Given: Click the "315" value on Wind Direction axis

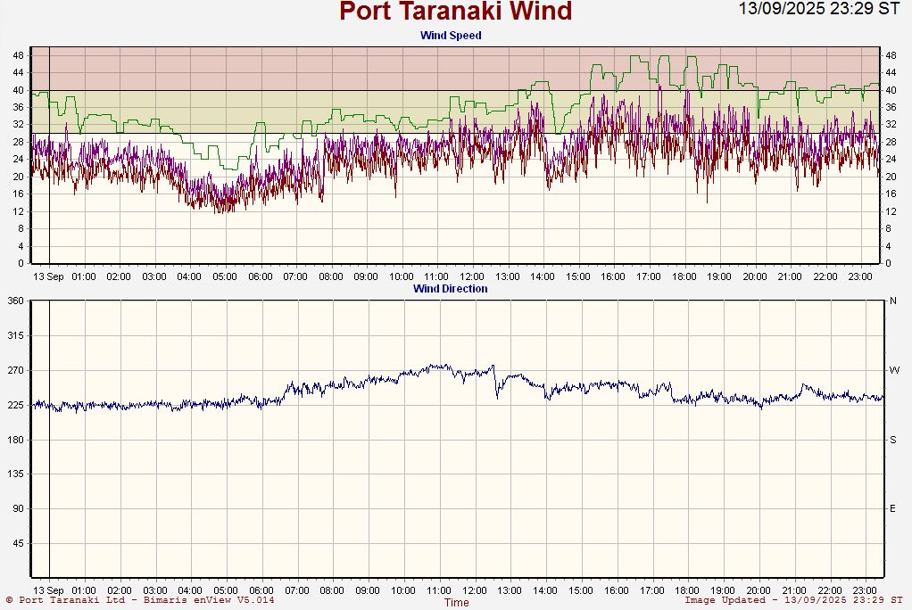Looking at the screenshot, I should pyautogui.click(x=15, y=335).
